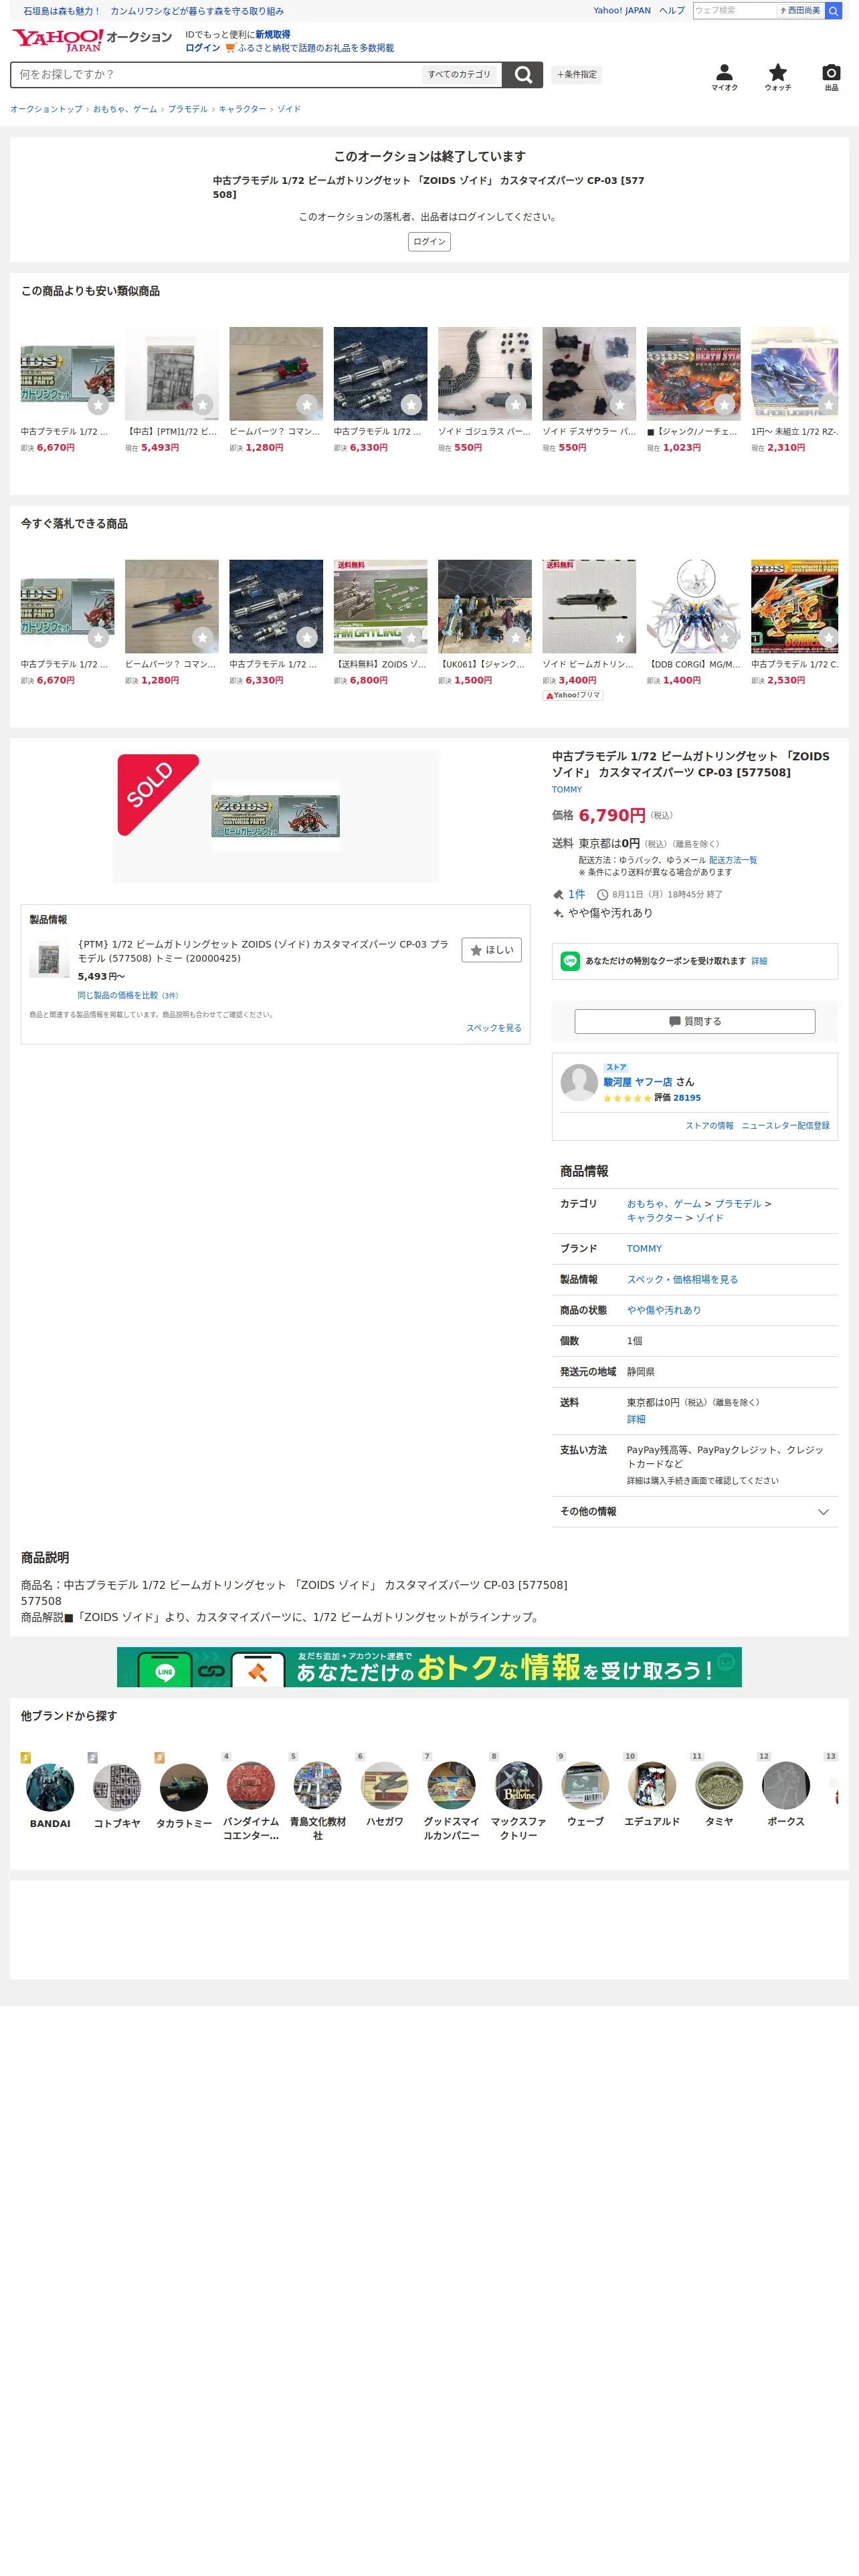Toggle the watch star on the 5,493円 item
Screen dimensions: 859x2576
[x=203, y=405]
